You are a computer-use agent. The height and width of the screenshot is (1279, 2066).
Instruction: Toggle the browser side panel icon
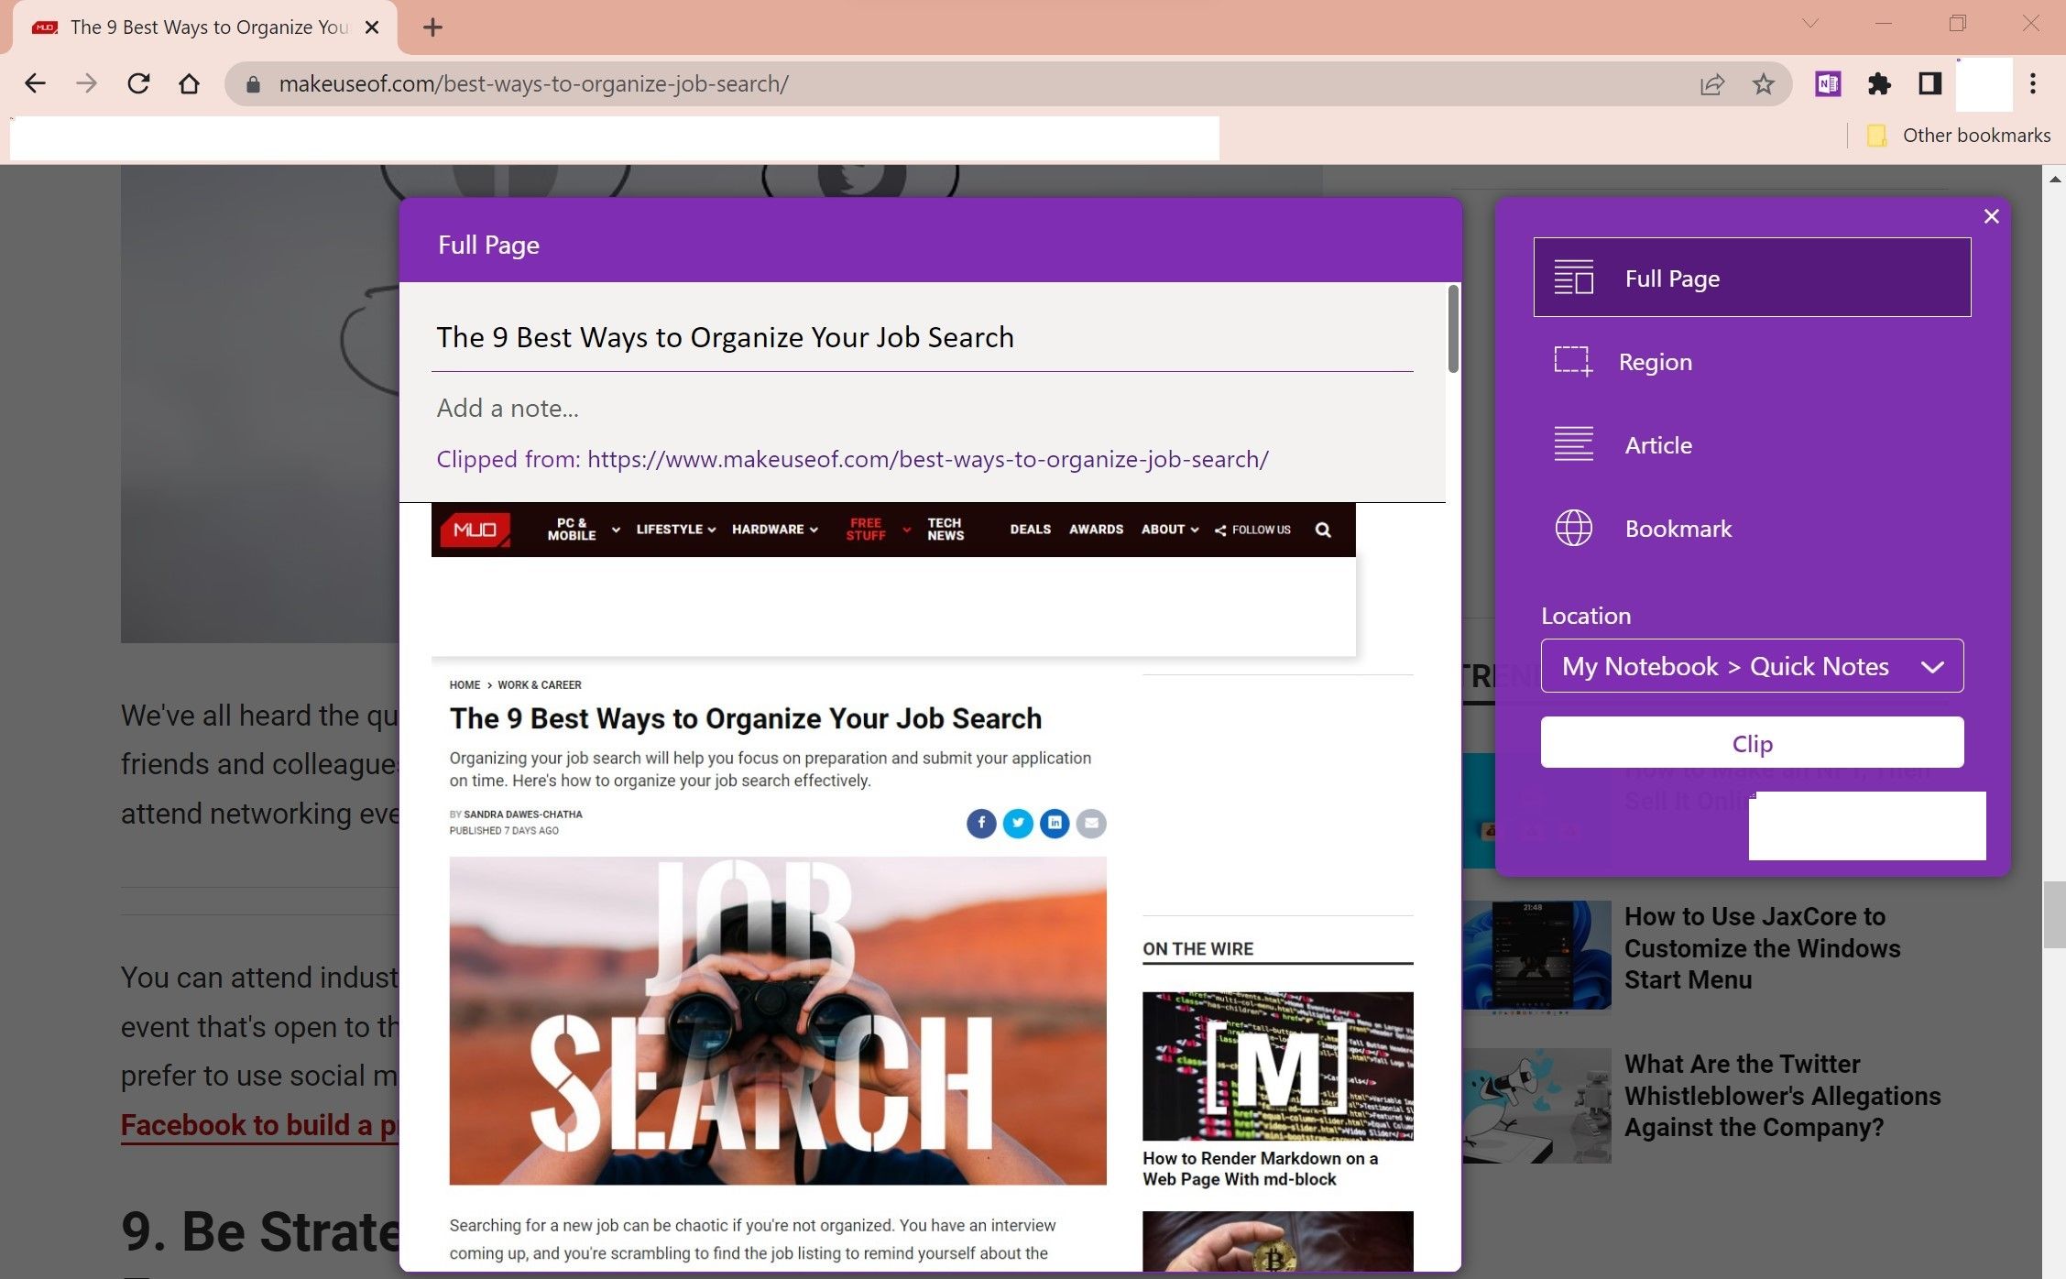pyautogui.click(x=1929, y=84)
